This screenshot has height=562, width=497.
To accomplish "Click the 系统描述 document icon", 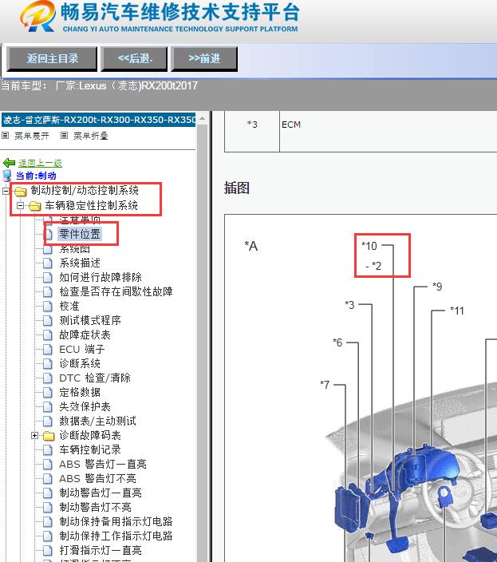I will [48, 263].
